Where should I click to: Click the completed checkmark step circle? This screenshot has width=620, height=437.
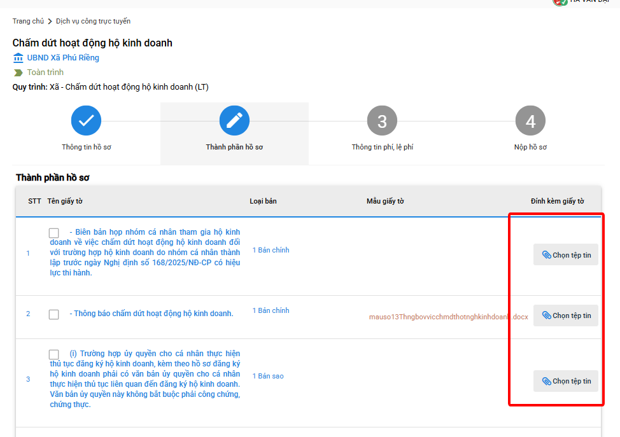click(86, 121)
